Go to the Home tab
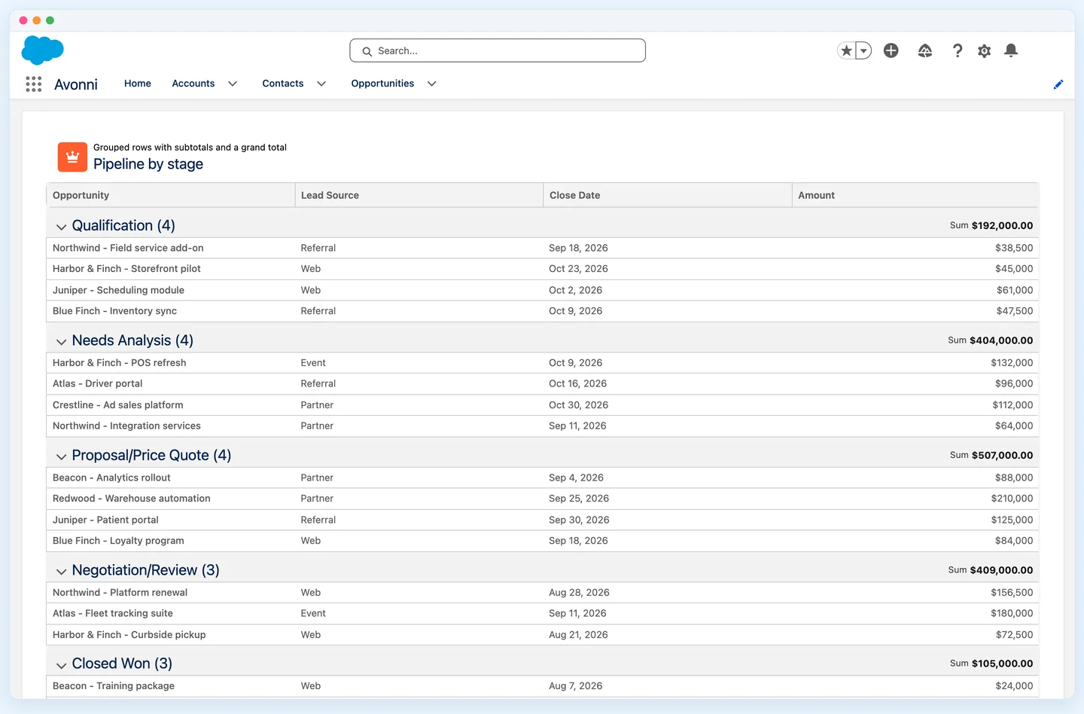The width and height of the screenshot is (1084, 714). [x=138, y=84]
